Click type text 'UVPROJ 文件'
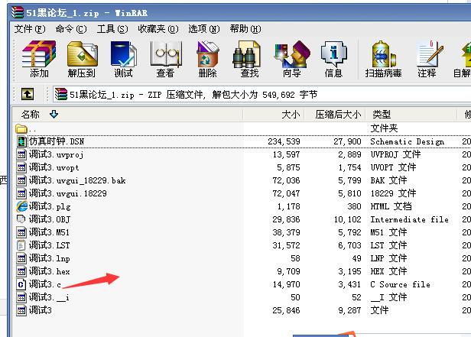 pos(395,154)
